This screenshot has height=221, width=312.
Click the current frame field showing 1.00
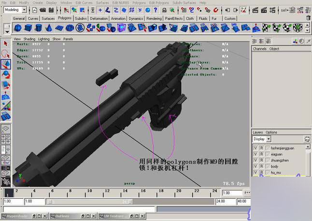[x=232, y=193]
